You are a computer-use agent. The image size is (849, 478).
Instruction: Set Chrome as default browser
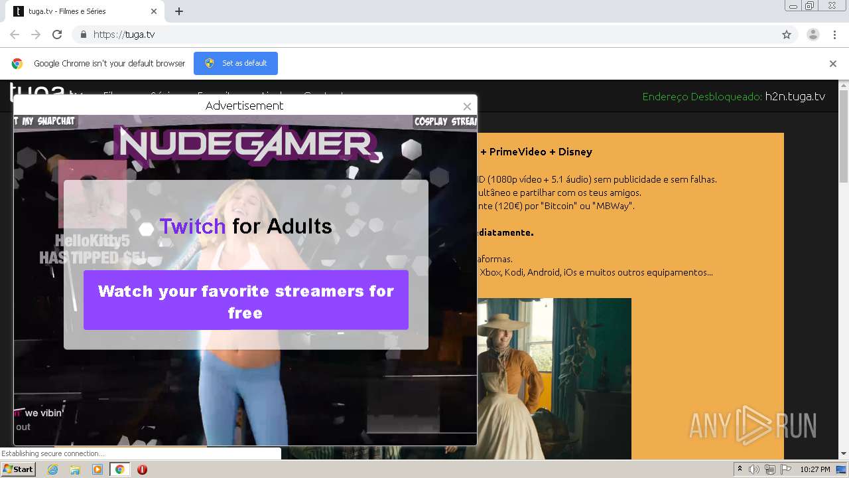[x=235, y=63]
